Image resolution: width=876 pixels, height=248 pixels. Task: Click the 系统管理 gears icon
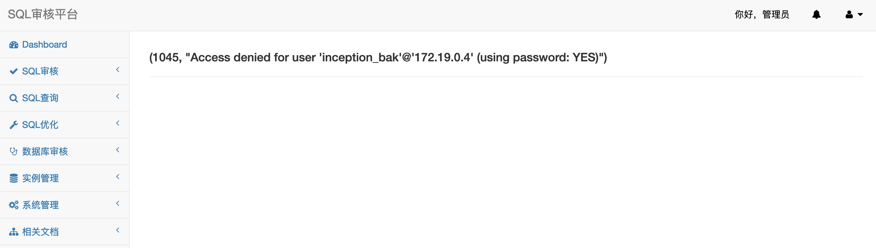14,205
